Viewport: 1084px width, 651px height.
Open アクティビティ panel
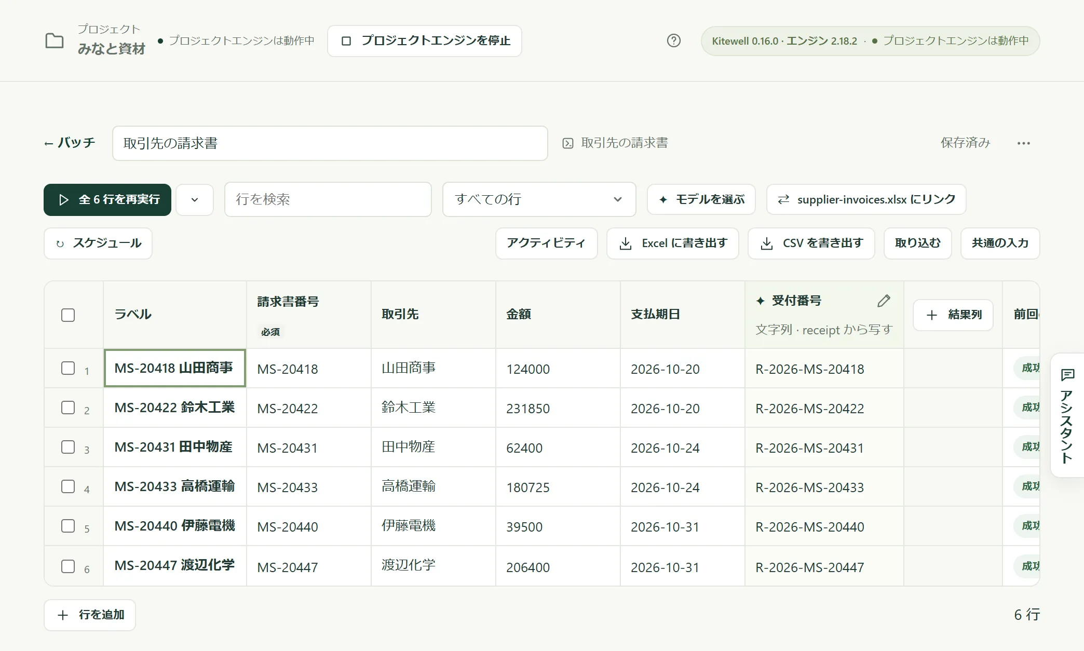[x=546, y=243]
